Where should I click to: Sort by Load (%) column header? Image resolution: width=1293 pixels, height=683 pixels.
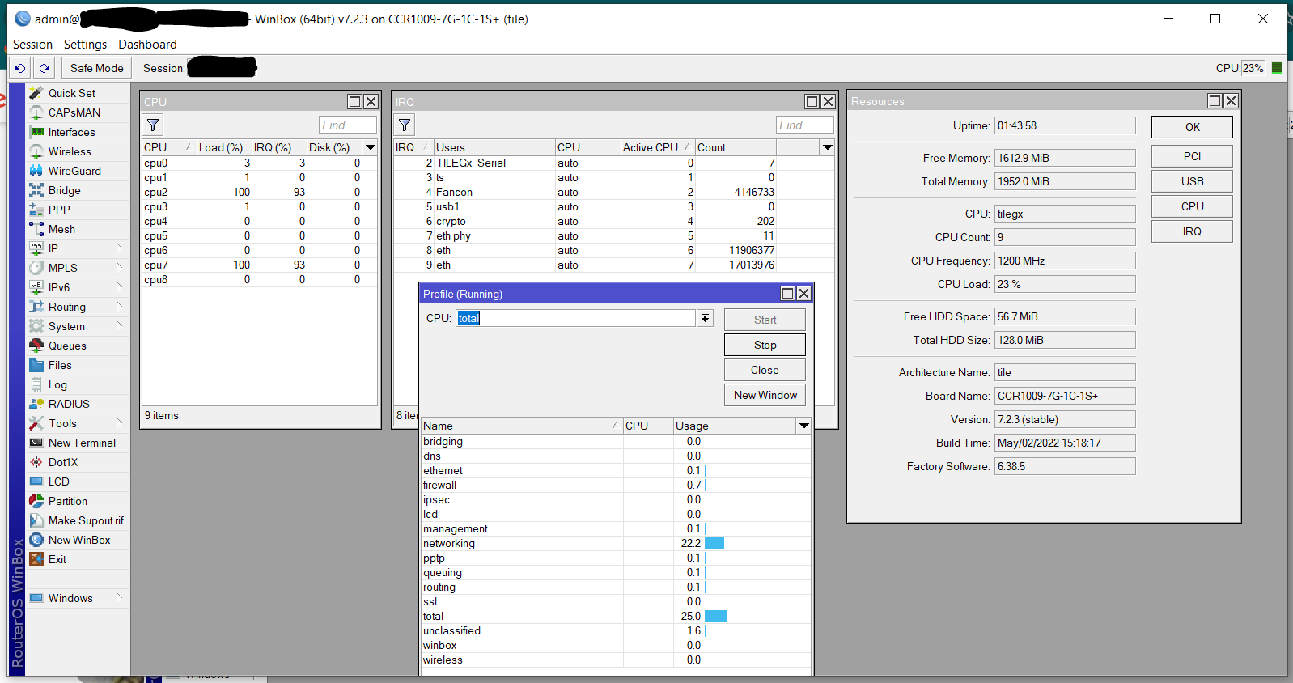pos(223,147)
